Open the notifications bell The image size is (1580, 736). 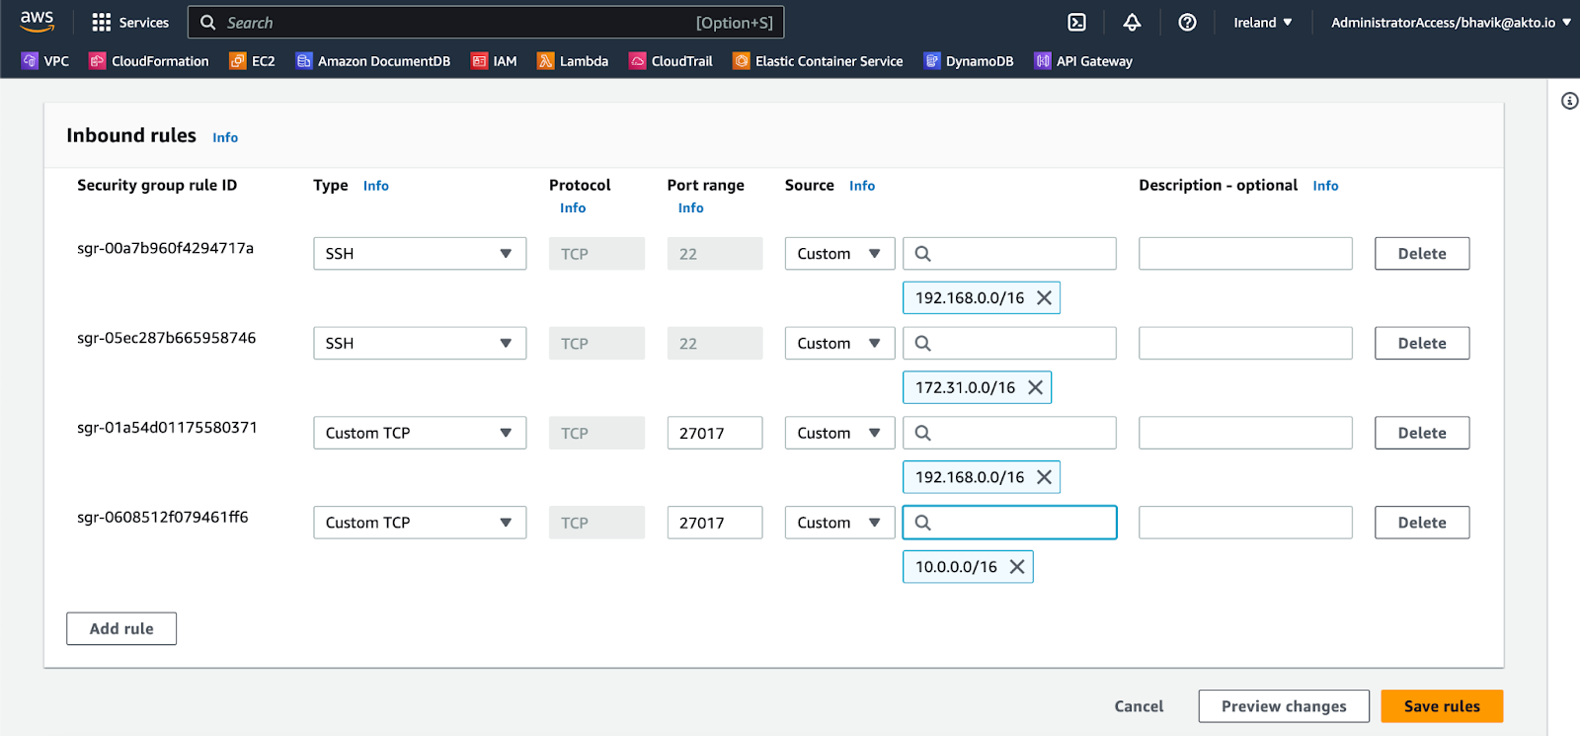pos(1132,22)
